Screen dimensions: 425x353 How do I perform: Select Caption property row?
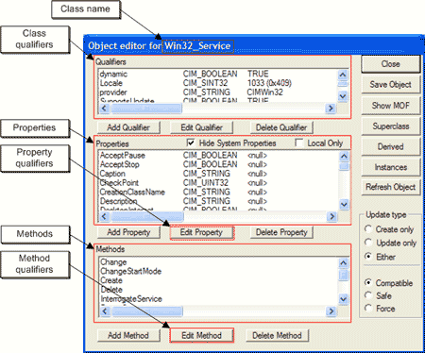pyautogui.click(x=218, y=174)
